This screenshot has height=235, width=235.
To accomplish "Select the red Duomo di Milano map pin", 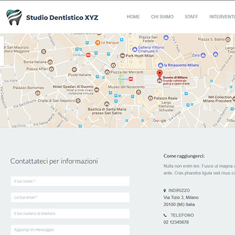I will pos(160,75).
